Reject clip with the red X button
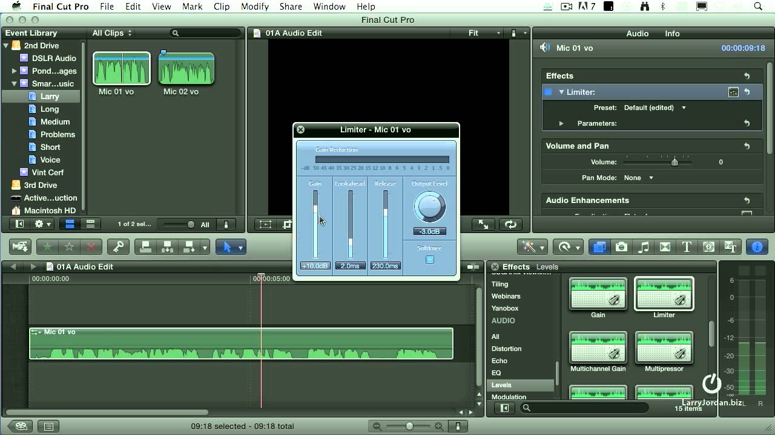 click(x=91, y=246)
